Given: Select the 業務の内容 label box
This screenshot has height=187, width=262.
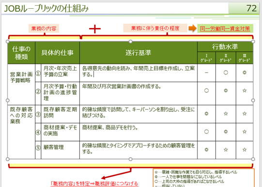Looking at the screenshot, I should pos(44,29).
